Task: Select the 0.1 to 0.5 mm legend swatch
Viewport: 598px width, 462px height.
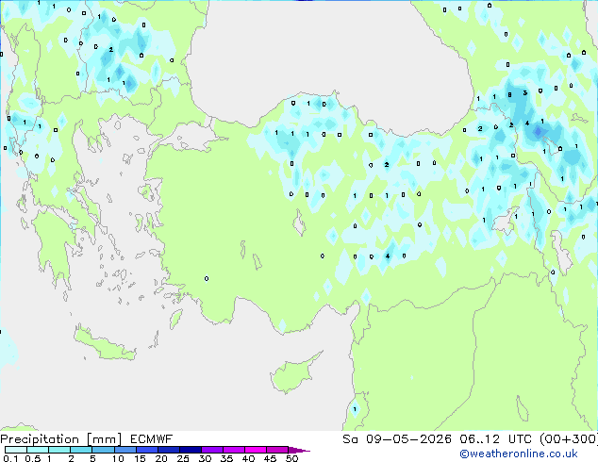Action: point(16,450)
